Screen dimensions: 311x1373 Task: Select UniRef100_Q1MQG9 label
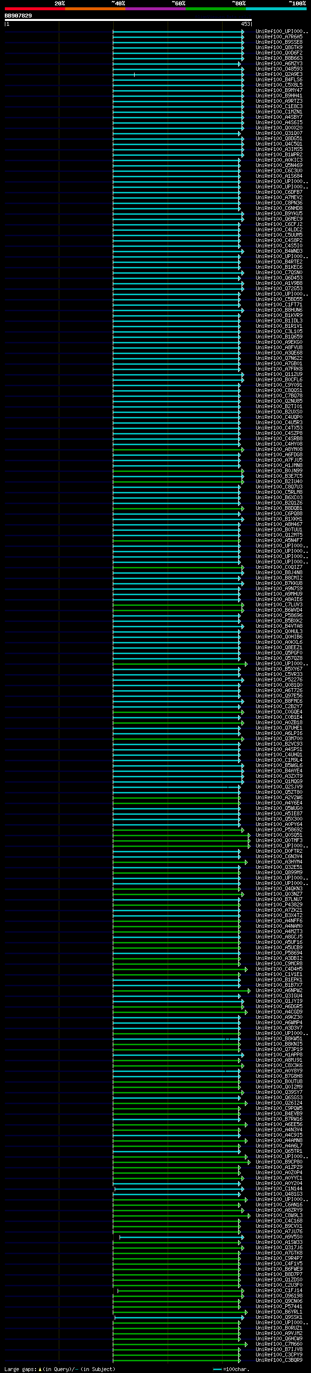click(x=279, y=782)
